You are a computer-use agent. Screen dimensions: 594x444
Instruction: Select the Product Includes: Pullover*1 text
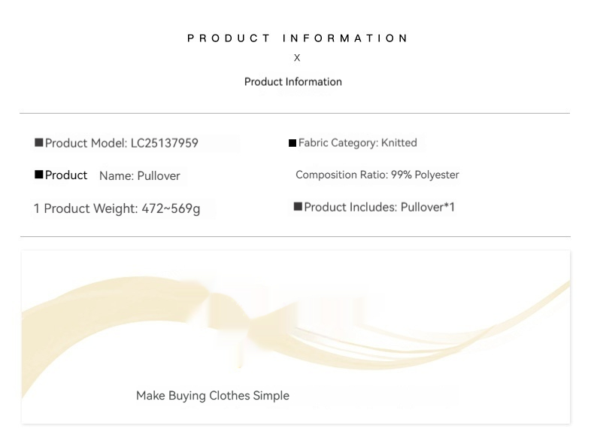379,207
